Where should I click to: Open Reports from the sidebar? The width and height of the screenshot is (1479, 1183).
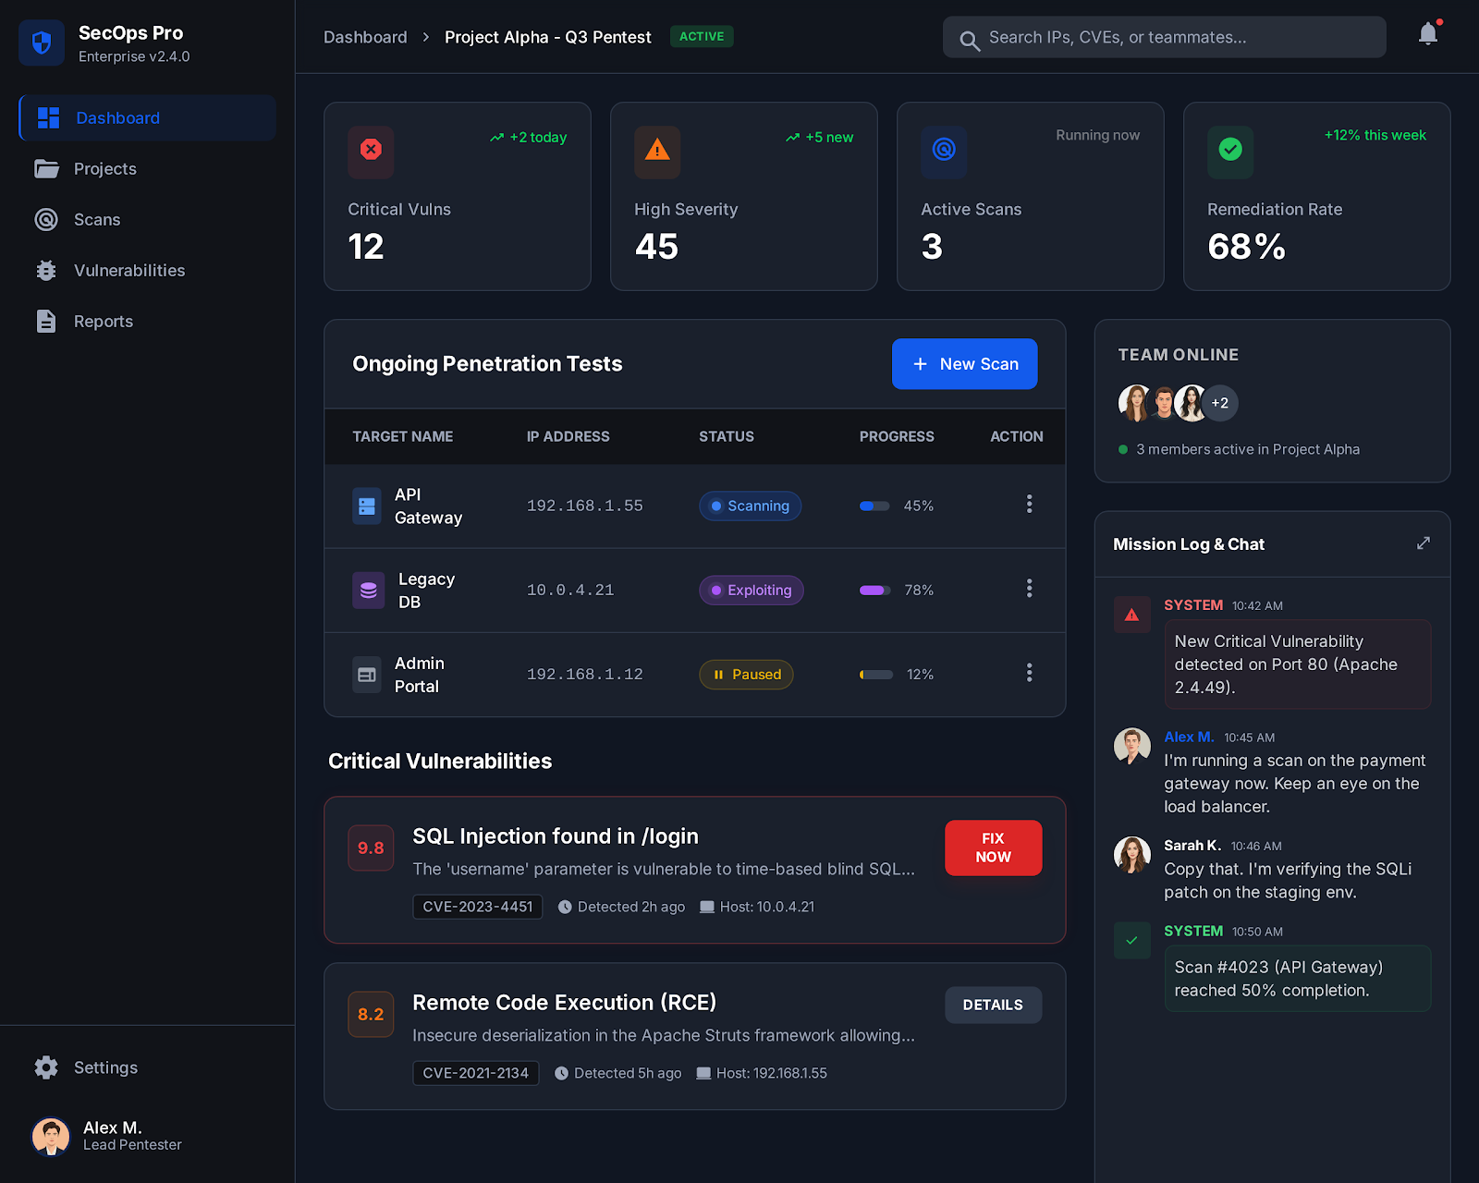(x=103, y=321)
